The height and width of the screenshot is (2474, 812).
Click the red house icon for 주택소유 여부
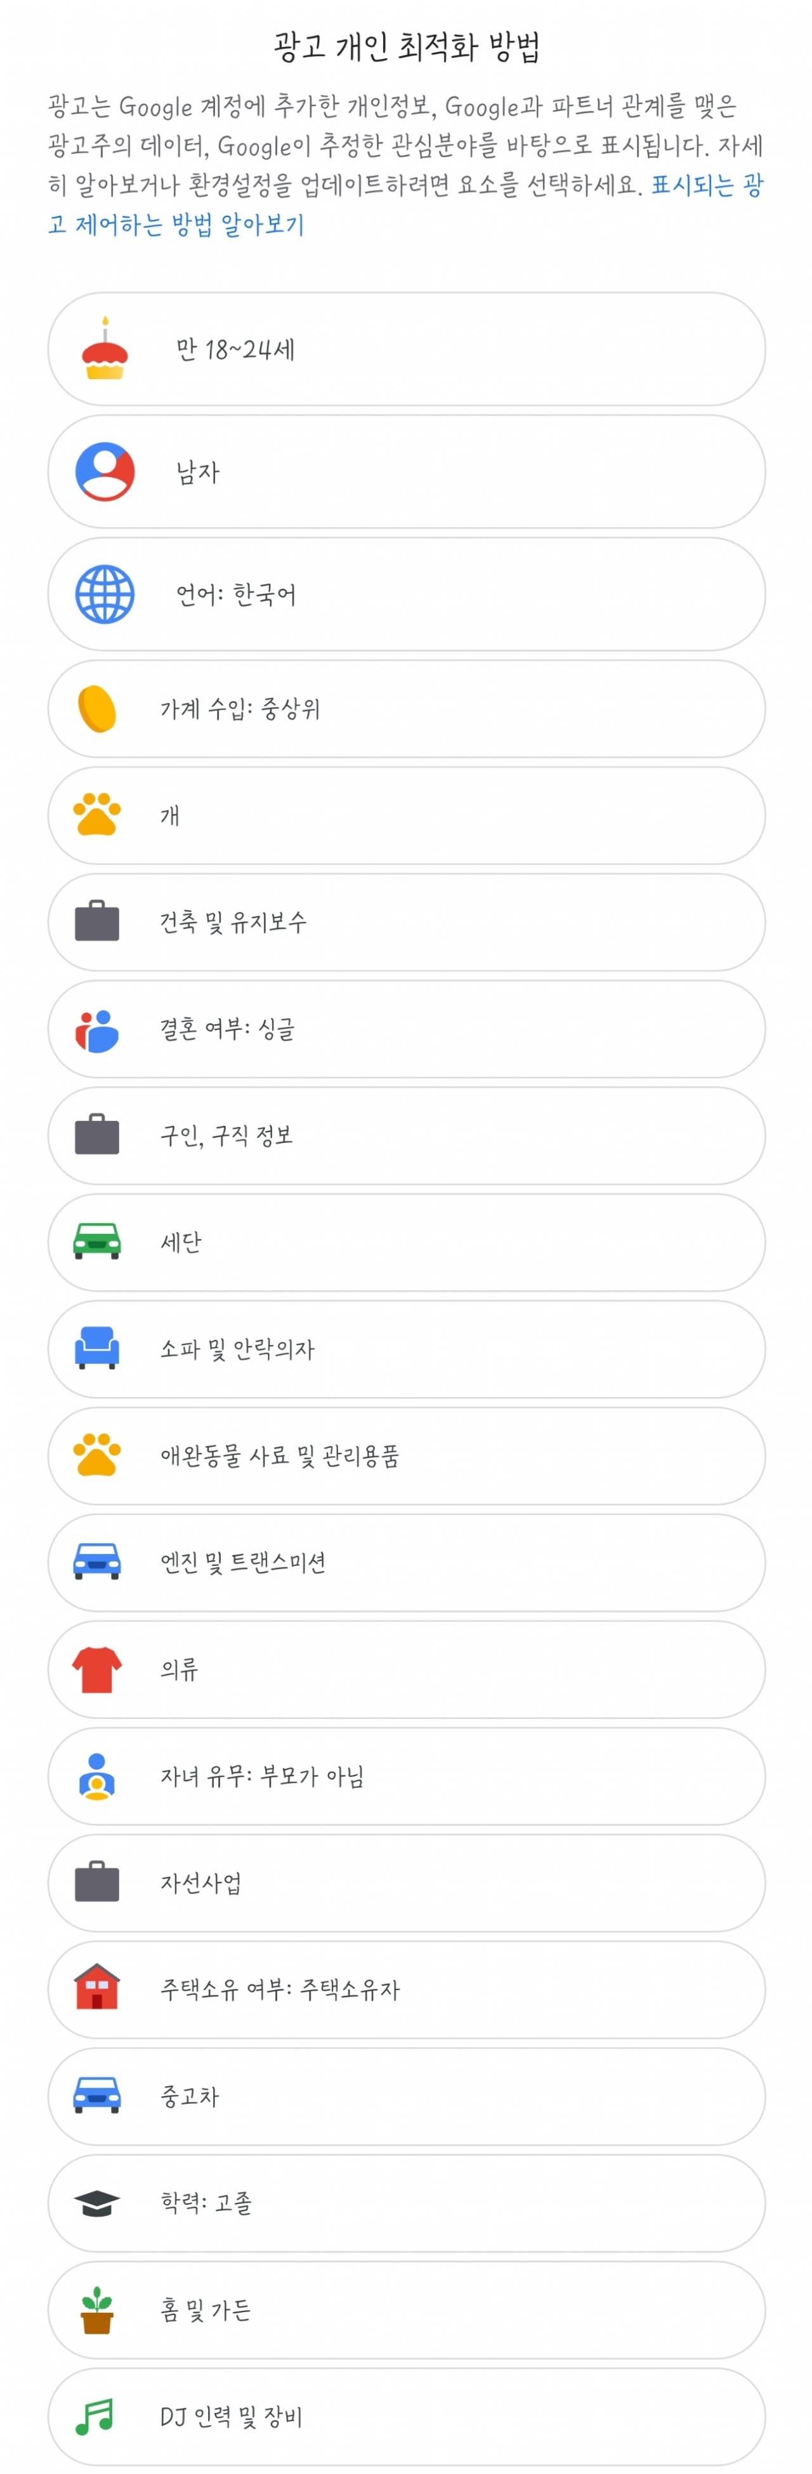click(97, 1987)
